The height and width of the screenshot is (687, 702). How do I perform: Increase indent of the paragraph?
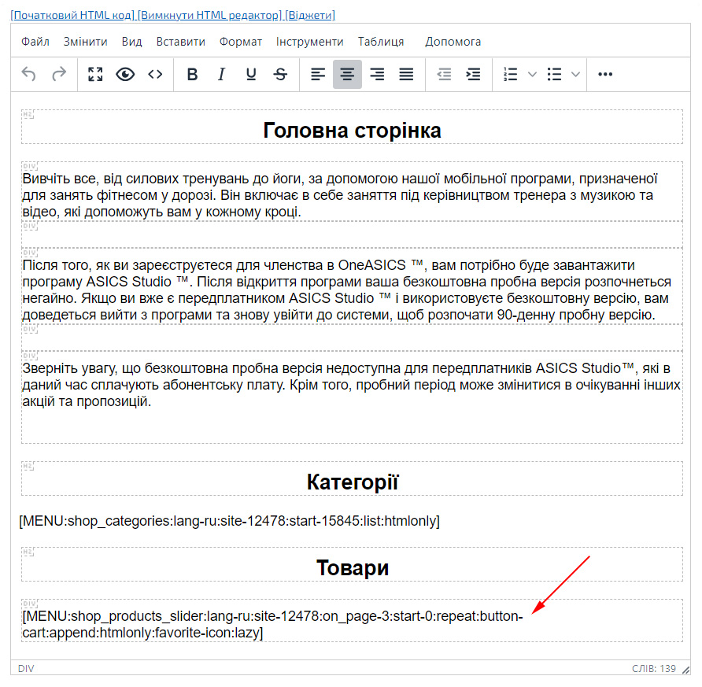[x=473, y=74]
